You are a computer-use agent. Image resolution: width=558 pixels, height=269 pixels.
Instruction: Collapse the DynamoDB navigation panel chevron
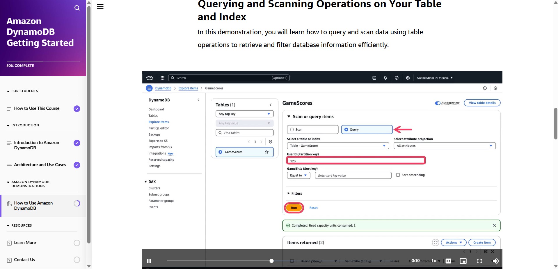(198, 100)
